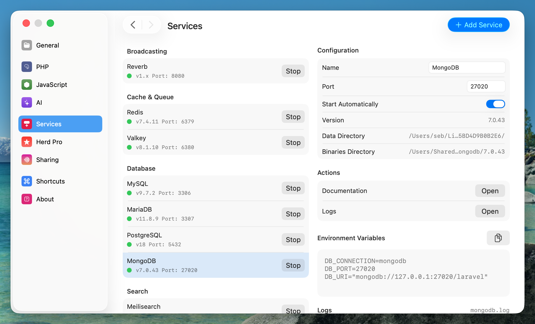Select Herd Pro in the sidebar
This screenshot has width=535, height=324.
[60, 142]
